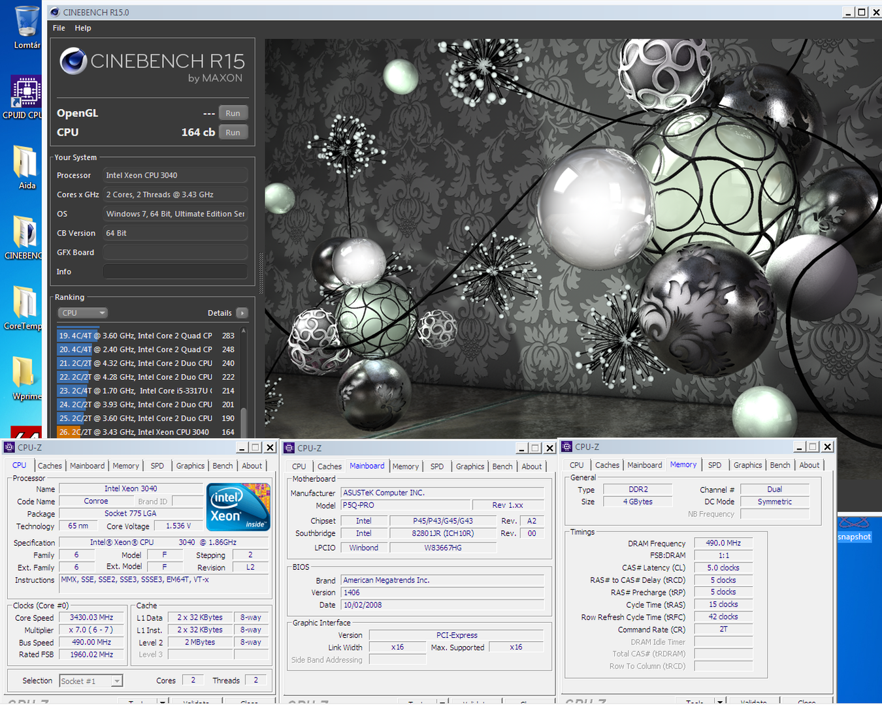882x705 pixels.
Task: Open the CoreTemp folder on the desktop
Action: click(x=25, y=308)
